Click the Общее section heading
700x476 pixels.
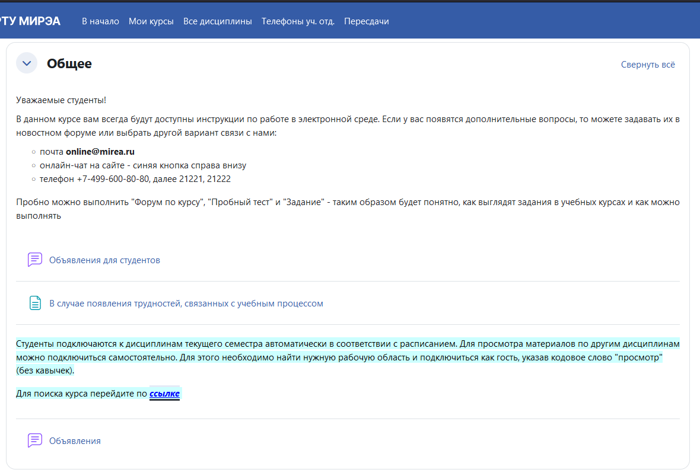[69, 64]
